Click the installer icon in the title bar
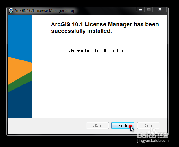179x147 pixels. pyautogui.click(x=11, y=11)
